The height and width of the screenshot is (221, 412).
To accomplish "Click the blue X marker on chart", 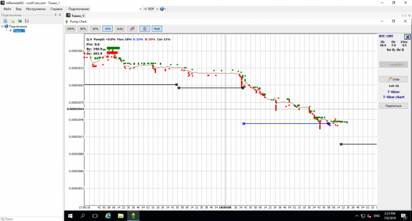I will point(244,123).
